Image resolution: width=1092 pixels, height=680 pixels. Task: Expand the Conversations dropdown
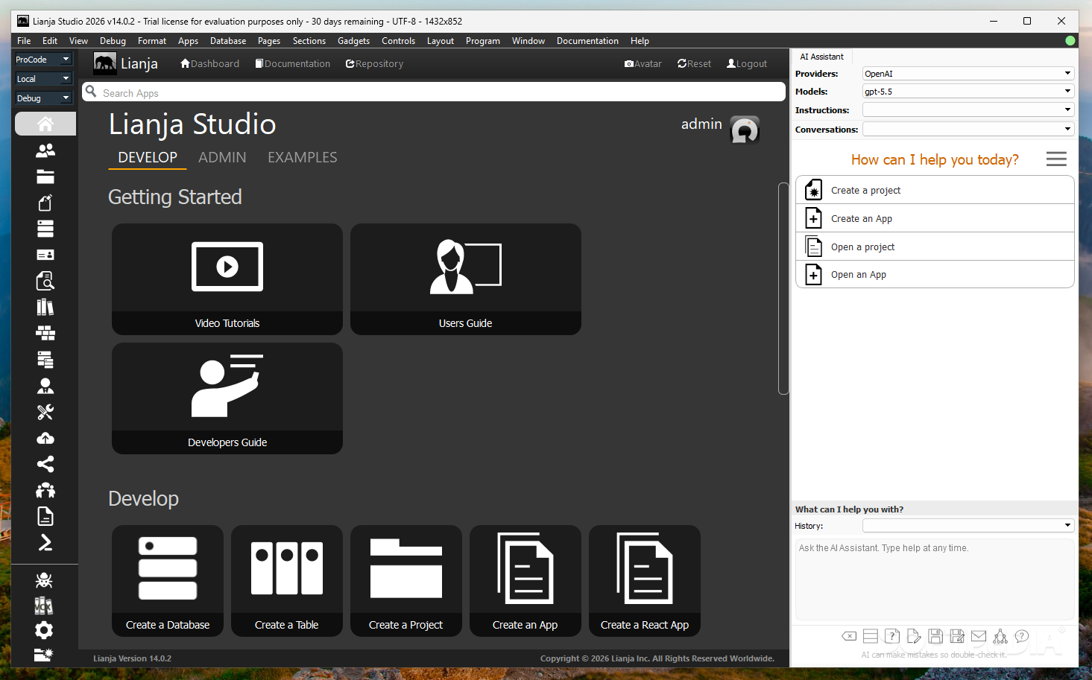point(968,130)
